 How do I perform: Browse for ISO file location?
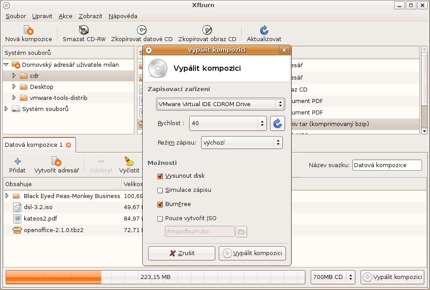coord(241,232)
